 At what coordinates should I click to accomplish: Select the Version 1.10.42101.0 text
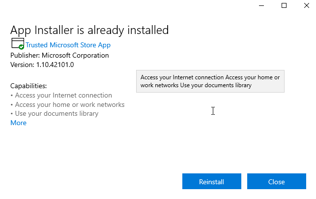point(42,65)
